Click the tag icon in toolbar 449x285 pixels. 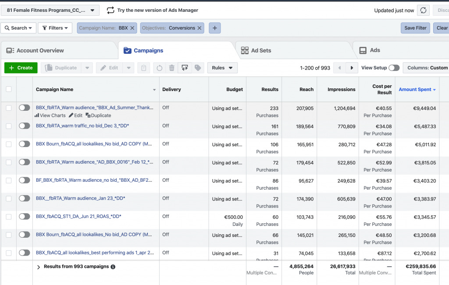pyautogui.click(x=198, y=68)
